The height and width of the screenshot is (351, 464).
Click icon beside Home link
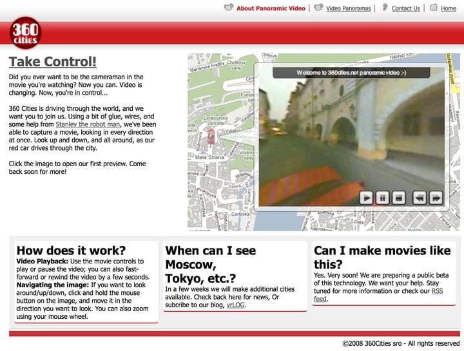pos(433,7)
